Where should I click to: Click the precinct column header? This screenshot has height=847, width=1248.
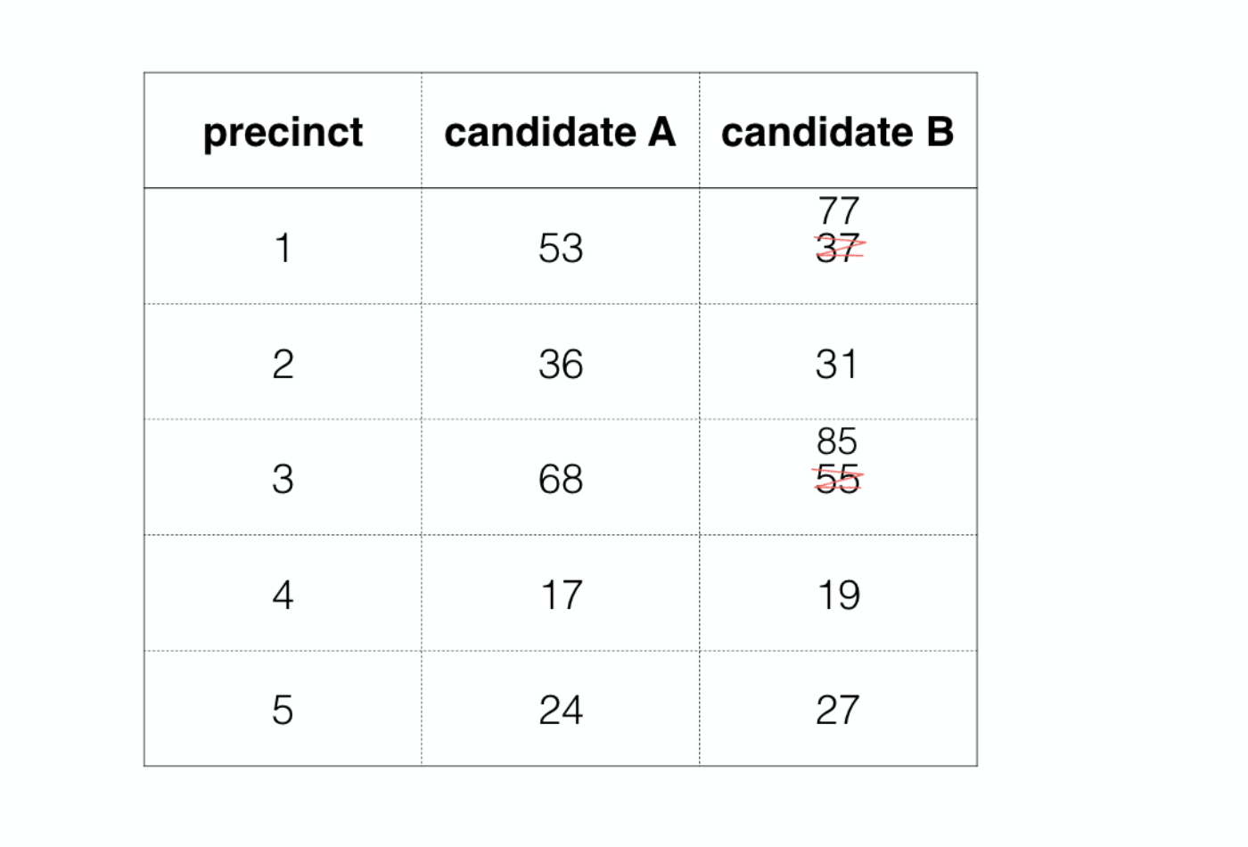(x=283, y=133)
